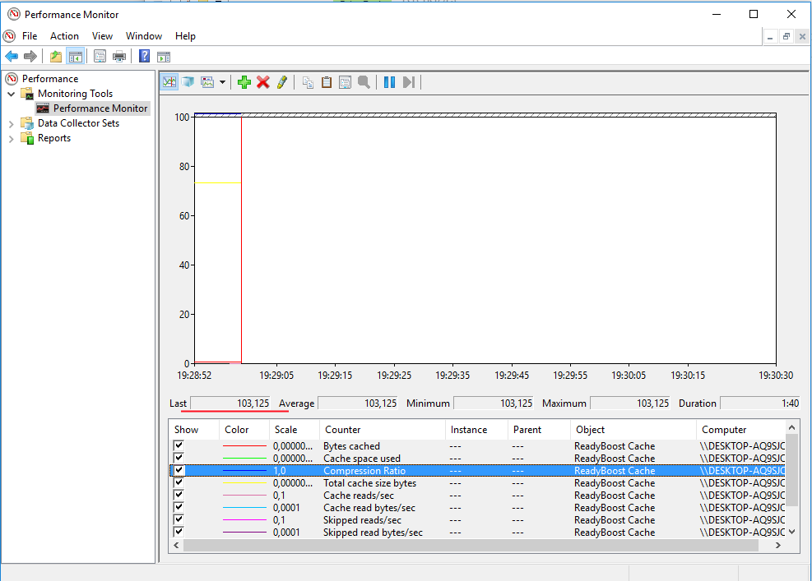Screen dimensions: 812x581
Task: Click the Highlight pencil icon
Action: pyautogui.click(x=282, y=82)
